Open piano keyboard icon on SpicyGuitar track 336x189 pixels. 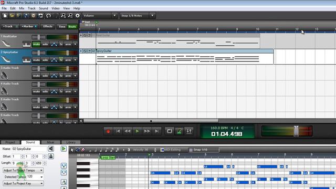[x=27, y=60]
